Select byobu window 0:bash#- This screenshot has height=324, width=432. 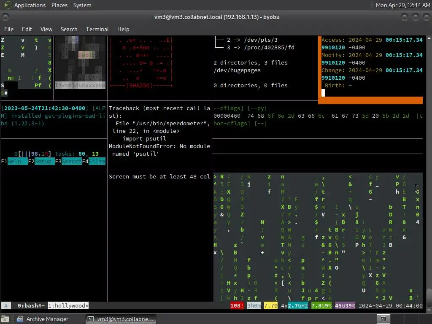31,305
